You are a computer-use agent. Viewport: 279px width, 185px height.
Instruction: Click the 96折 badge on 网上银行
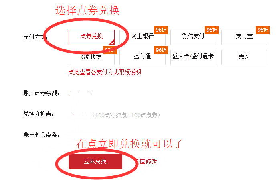pos(161,30)
